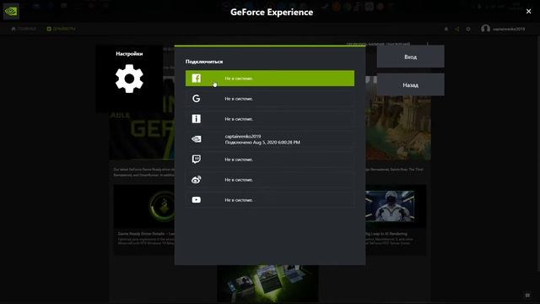
Task: Choose the Google account icon
Action: (x=197, y=99)
